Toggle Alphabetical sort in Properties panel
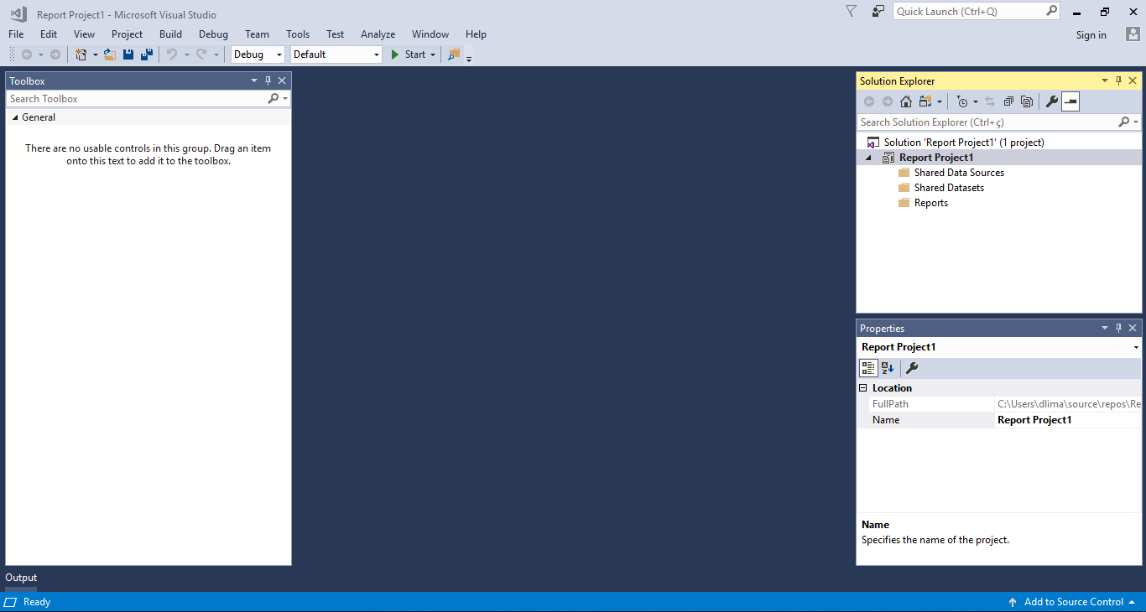Image resolution: width=1146 pixels, height=612 pixels. tap(888, 368)
